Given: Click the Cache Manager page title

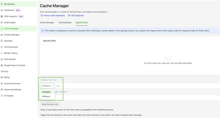Looking at the screenshot, I should coord(54,6).
